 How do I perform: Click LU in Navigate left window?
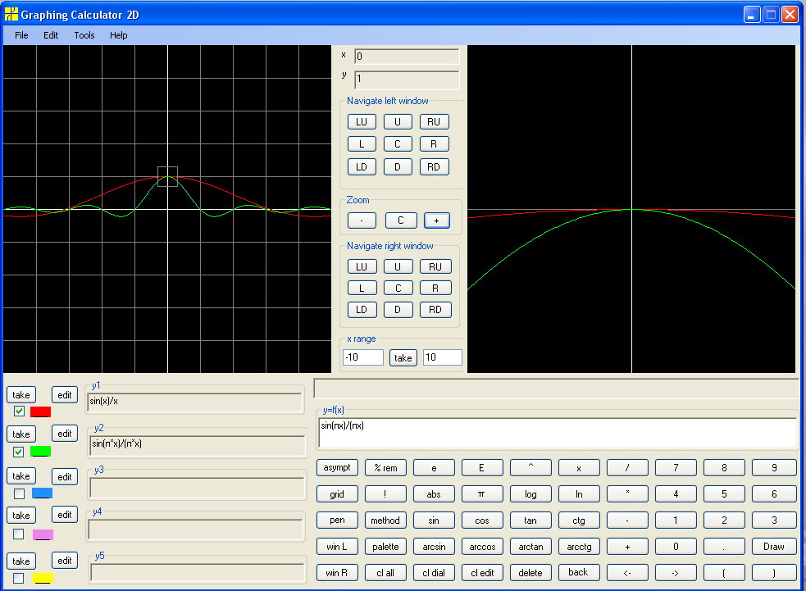tap(362, 122)
